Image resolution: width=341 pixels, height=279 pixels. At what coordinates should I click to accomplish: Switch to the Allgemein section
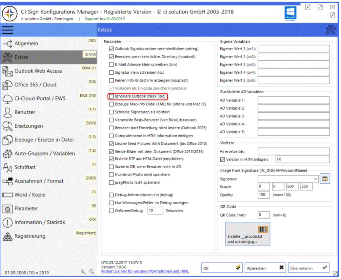pyautogui.click(x=7, y=43)
